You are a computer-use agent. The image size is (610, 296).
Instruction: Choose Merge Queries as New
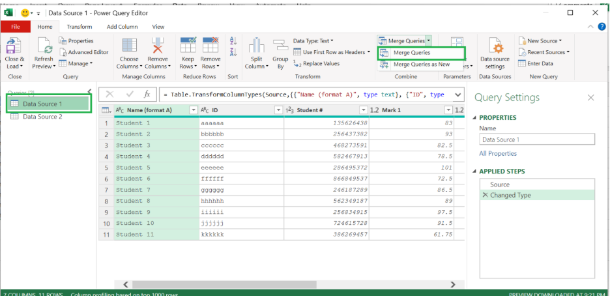click(x=421, y=65)
